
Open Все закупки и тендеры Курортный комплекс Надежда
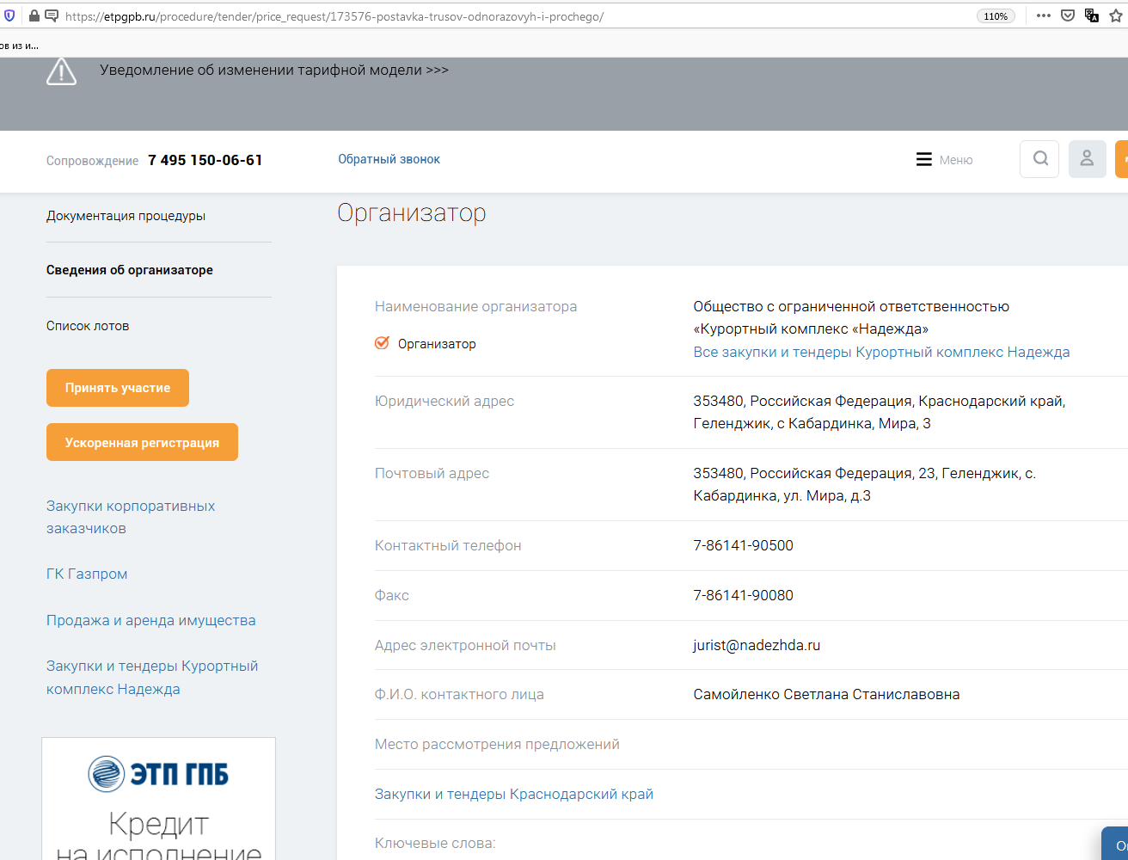click(881, 352)
